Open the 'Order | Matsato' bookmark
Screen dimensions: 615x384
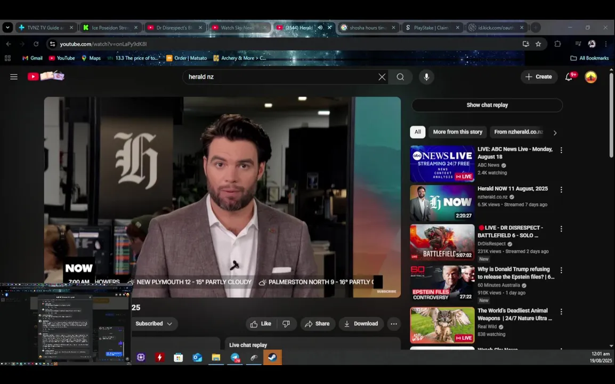point(187,58)
